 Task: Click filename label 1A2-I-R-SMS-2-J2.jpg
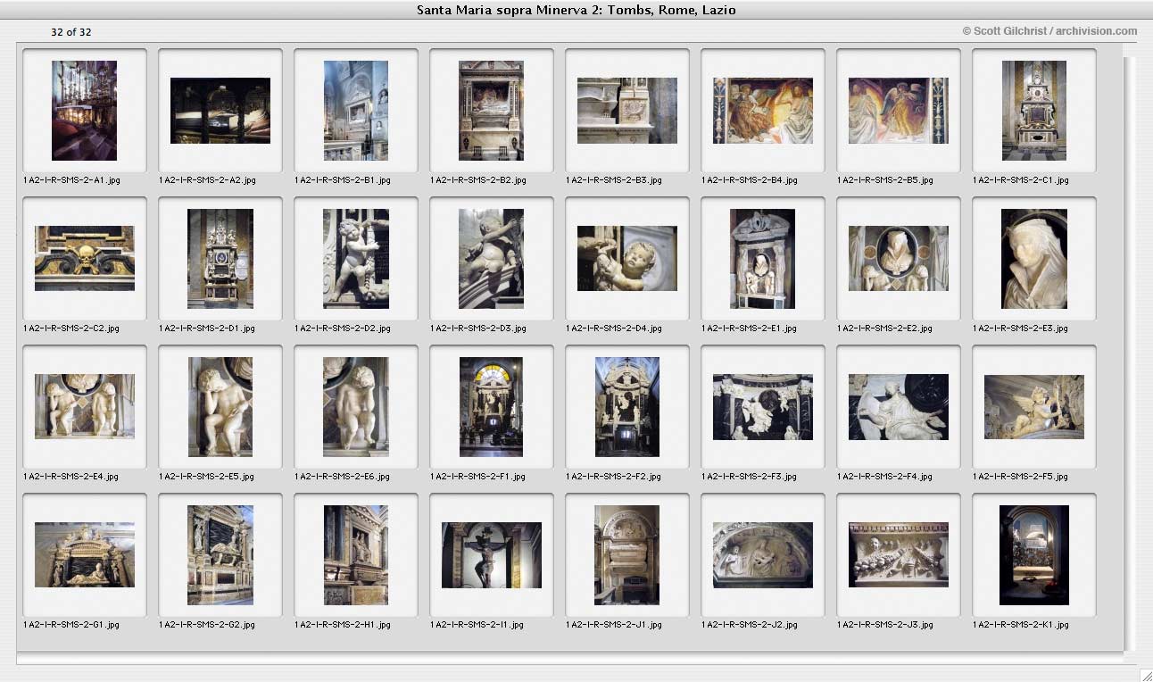(750, 625)
